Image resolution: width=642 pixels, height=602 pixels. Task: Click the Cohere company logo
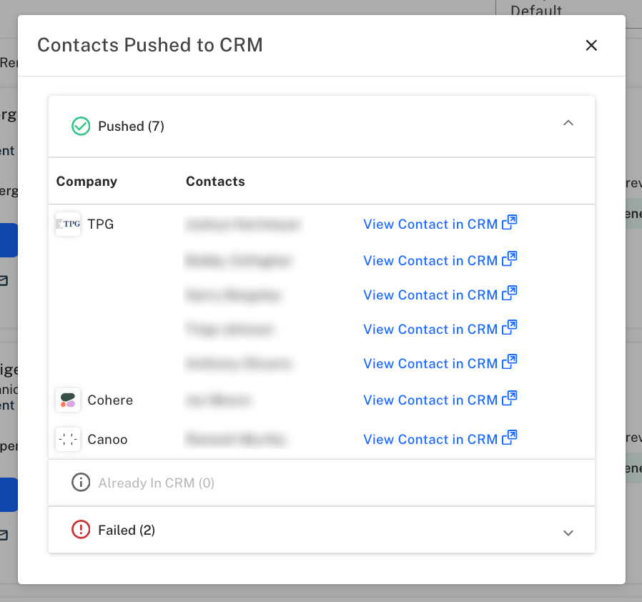coord(68,400)
